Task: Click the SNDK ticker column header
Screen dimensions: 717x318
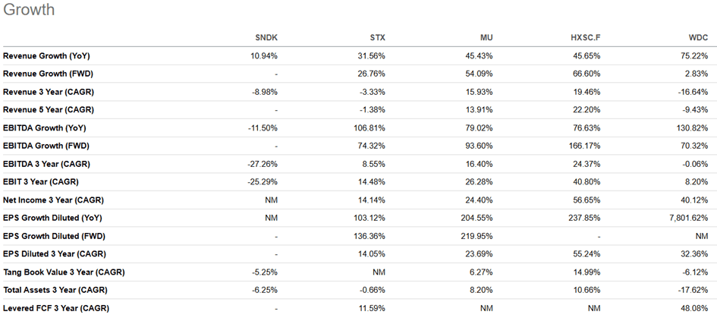Action: pyautogui.click(x=266, y=38)
